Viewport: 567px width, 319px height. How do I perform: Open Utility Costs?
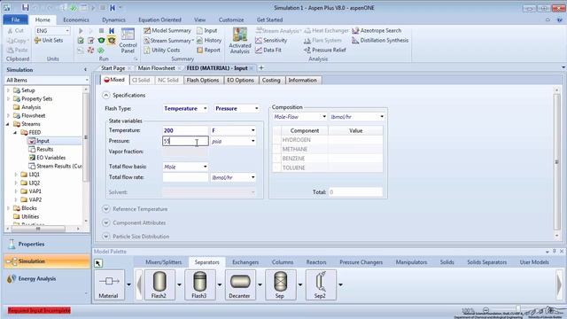point(162,50)
